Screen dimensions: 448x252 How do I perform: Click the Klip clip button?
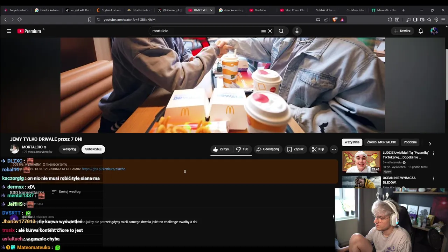(x=318, y=149)
